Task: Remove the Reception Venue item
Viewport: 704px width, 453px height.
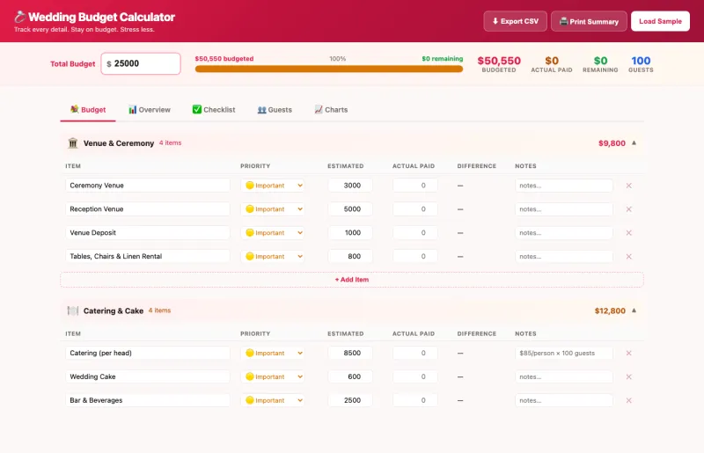Action: [x=628, y=209]
